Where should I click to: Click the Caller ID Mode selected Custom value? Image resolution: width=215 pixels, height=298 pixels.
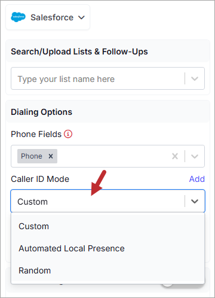tap(32, 202)
